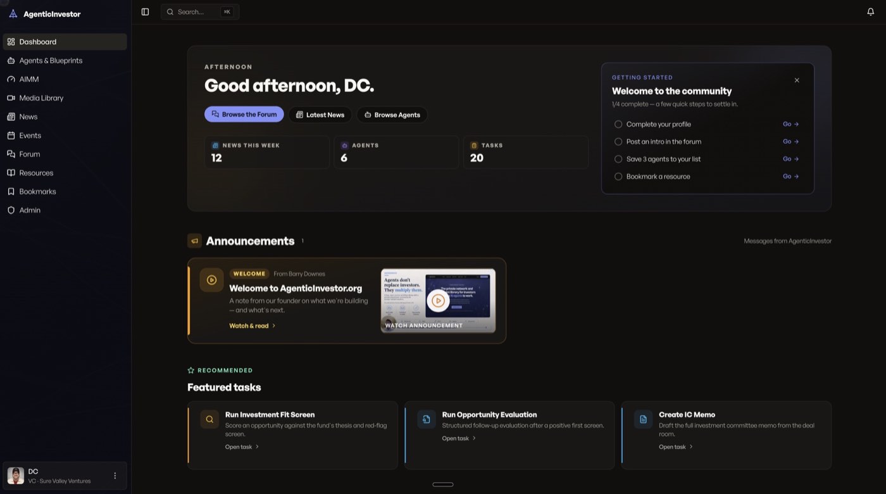Viewport: 886px width, 494px height.
Task: Check off Bookmark a resource step
Action: coord(618,177)
